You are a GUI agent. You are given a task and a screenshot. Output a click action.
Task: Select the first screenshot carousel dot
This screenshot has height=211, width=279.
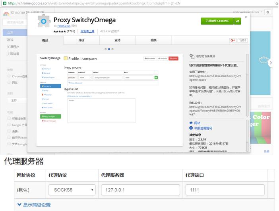point(106,49)
